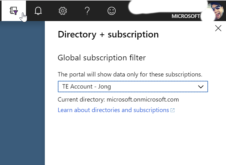Select the TE Account - Jong text in the combo box
226x165 pixels.
pyautogui.click(x=87, y=87)
